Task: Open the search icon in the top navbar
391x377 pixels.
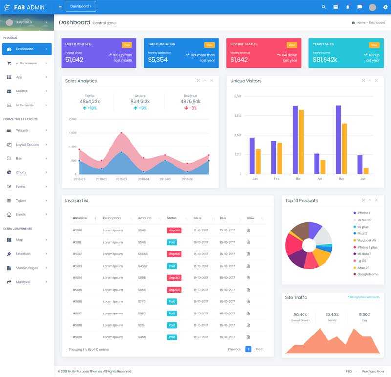Action: point(324,7)
